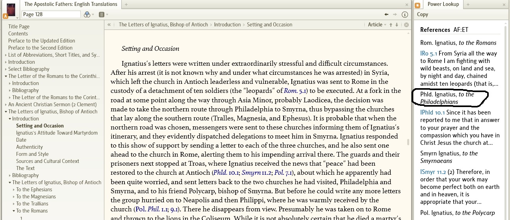510x220 pixels.
Task: Collapse top-level Letters of Ignatius, Bishop of Antioch
Action: coord(6,112)
